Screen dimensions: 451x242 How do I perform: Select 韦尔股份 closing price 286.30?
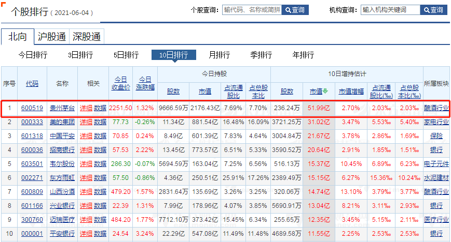click(121, 164)
